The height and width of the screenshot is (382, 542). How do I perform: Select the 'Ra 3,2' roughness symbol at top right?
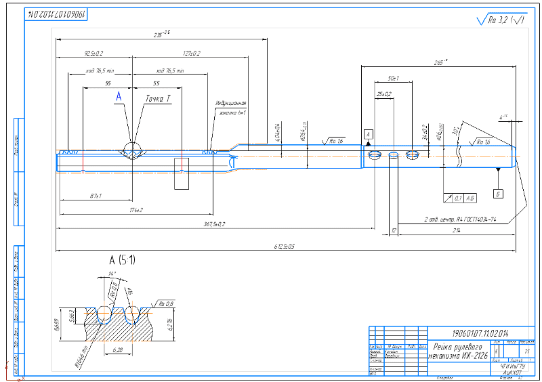pyautogui.click(x=501, y=20)
